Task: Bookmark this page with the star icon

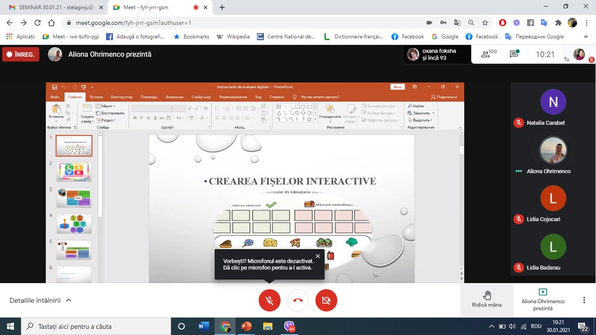Action: pyautogui.click(x=485, y=22)
